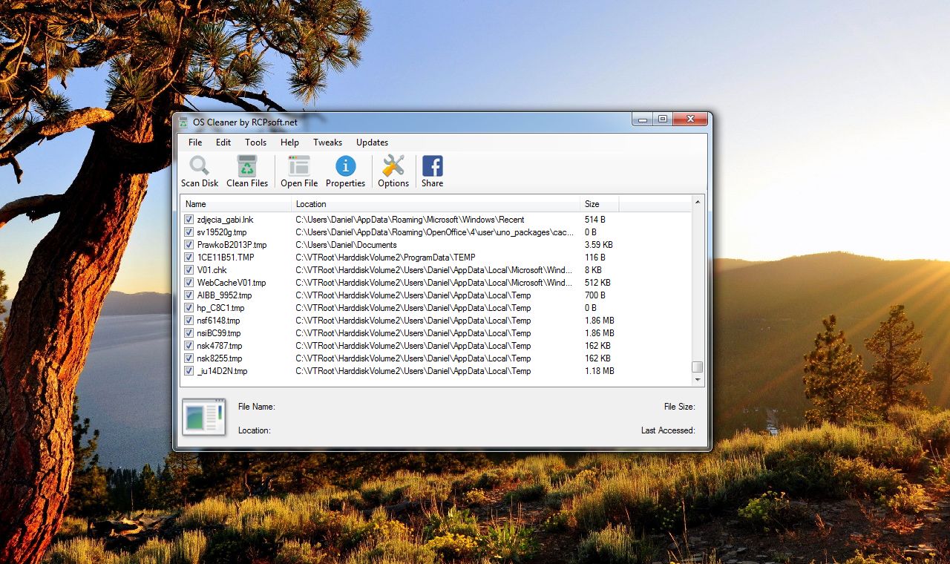Toggle the checkbox for nsf6148.tmp
Viewport: 950px width, 564px height.
click(x=189, y=321)
